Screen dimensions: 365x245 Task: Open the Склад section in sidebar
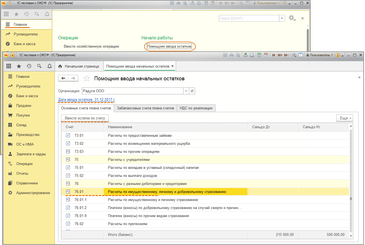21,125
